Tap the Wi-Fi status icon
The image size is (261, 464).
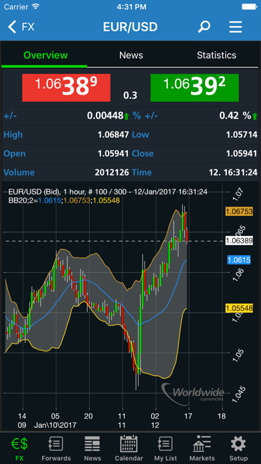coord(35,7)
